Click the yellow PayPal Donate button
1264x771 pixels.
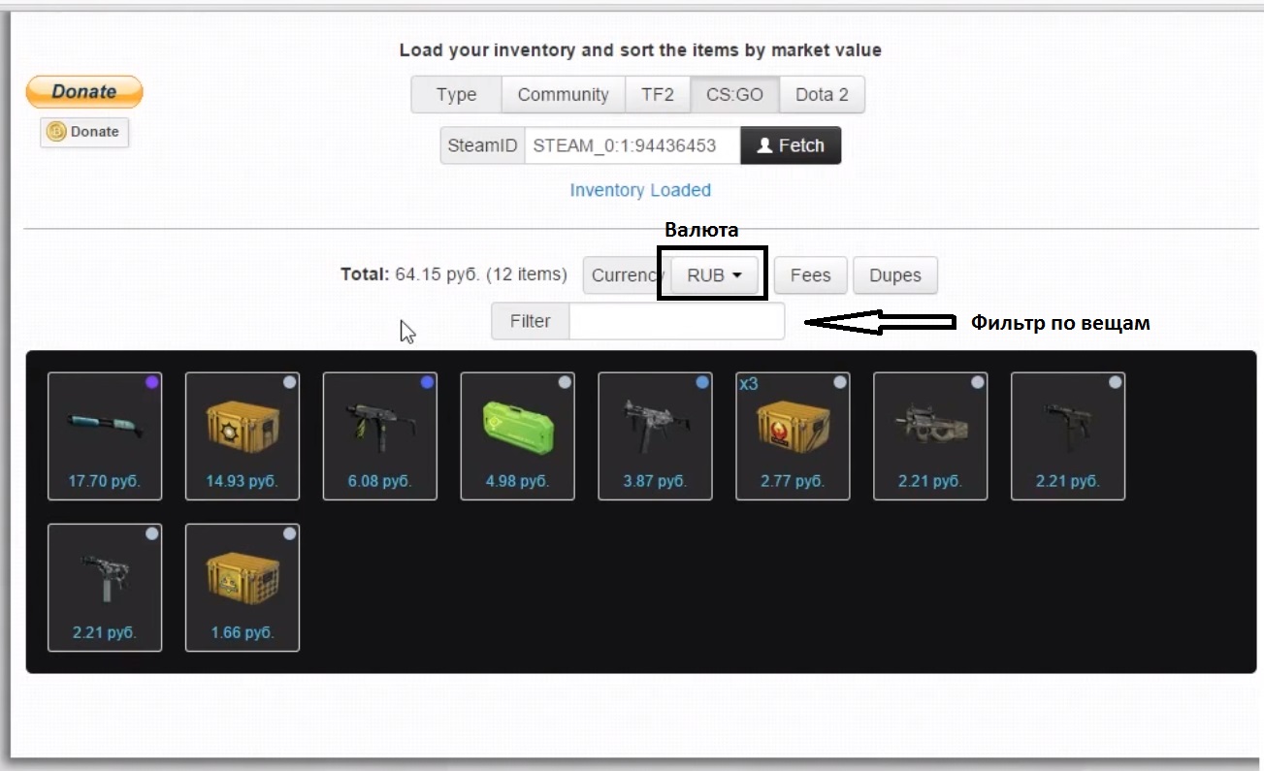pyautogui.click(x=84, y=92)
